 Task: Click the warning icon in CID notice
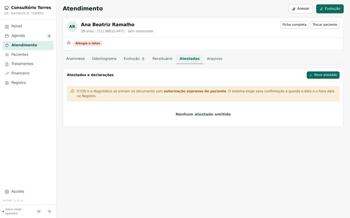pos(72,91)
